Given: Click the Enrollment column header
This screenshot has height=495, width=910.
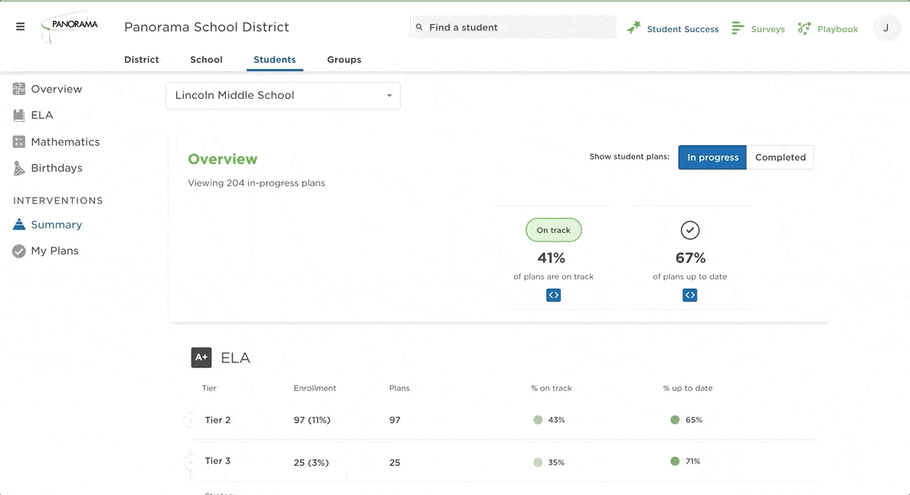Looking at the screenshot, I should 315,388.
